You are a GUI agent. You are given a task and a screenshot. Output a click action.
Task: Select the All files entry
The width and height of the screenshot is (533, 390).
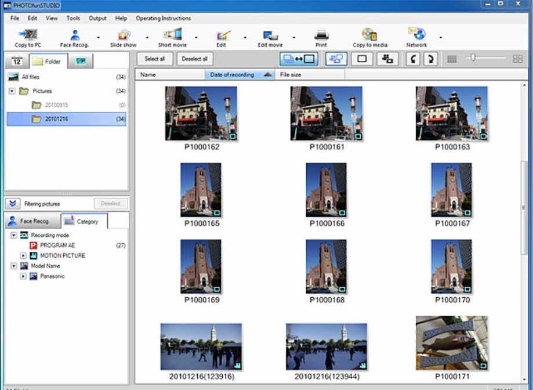67,77
